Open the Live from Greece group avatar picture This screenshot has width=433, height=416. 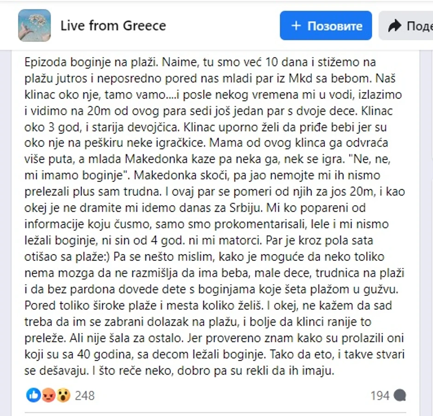34,25
